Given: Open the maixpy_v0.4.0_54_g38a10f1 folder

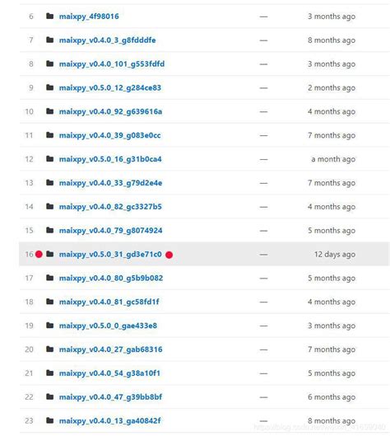Looking at the screenshot, I should point(109,373).
